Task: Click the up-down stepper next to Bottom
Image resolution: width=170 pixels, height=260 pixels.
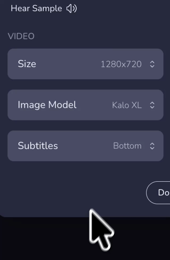Action: coord(152,146)
